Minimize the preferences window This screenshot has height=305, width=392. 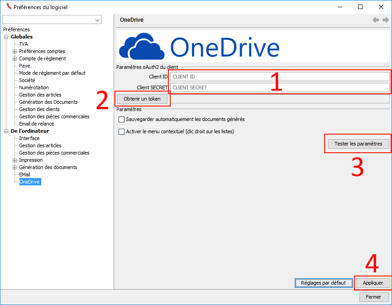[340, 7]
